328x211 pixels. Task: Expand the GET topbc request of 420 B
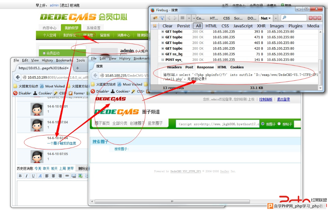(163, 49)
